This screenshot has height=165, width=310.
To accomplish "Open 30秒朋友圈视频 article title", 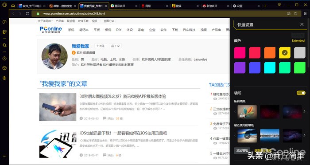I will pos(123,96).
